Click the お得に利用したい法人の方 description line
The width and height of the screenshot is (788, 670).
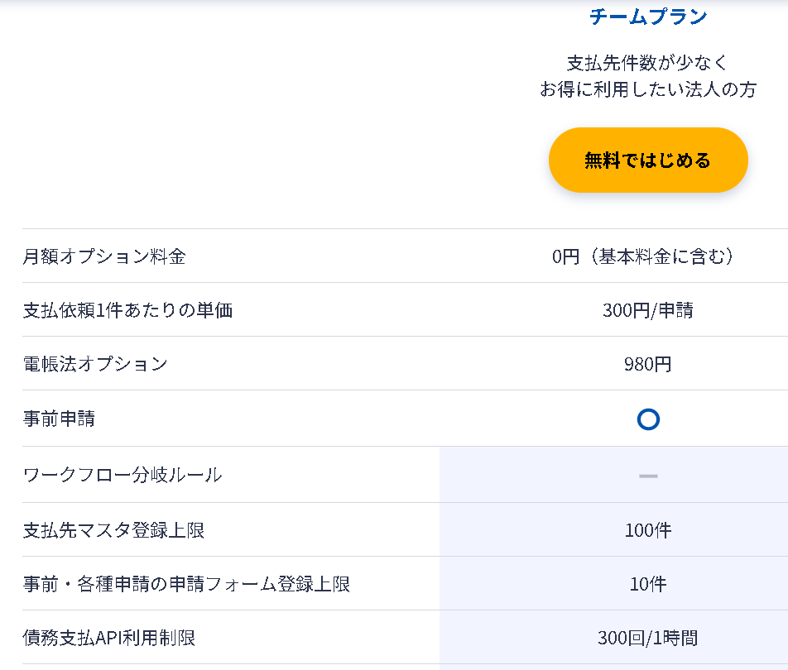click(x=648, y=90)
